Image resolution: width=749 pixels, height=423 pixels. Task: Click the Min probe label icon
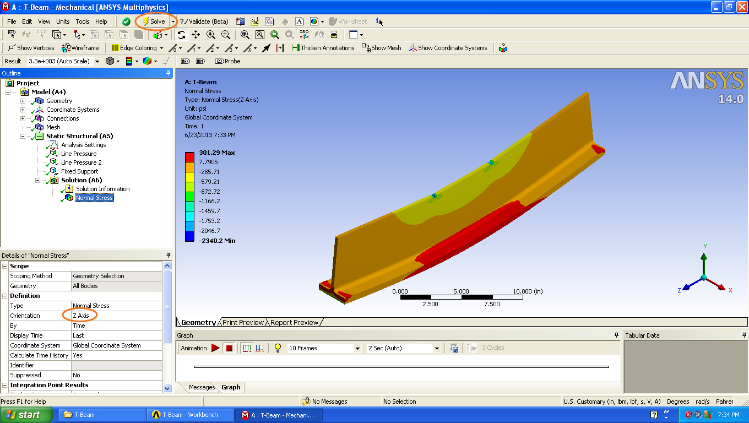click(200, 61)
